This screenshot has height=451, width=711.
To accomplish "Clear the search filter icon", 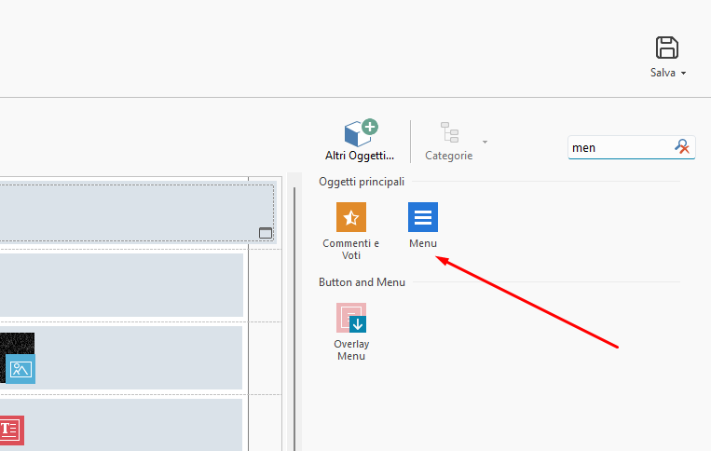I will coord(682,147).
